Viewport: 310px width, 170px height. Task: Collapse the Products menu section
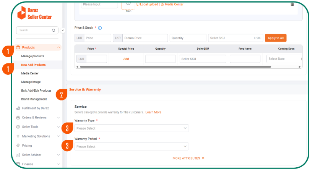pos(58,47)
